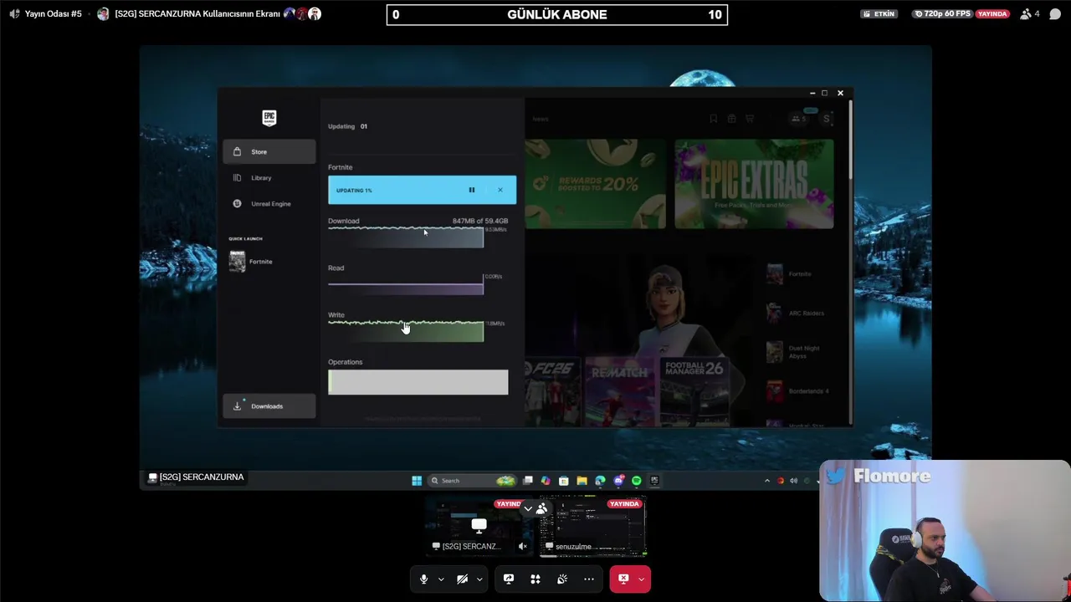Toggle microphone mute in Discord controls
The height and width of the screenshot is (602, 1071).
click(x=423, y=579)
